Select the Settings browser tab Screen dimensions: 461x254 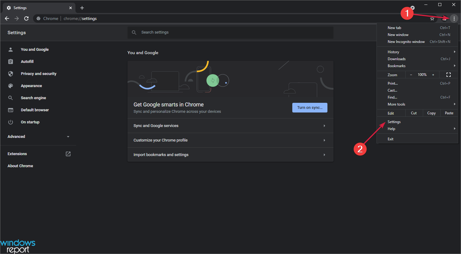point(39,8)
